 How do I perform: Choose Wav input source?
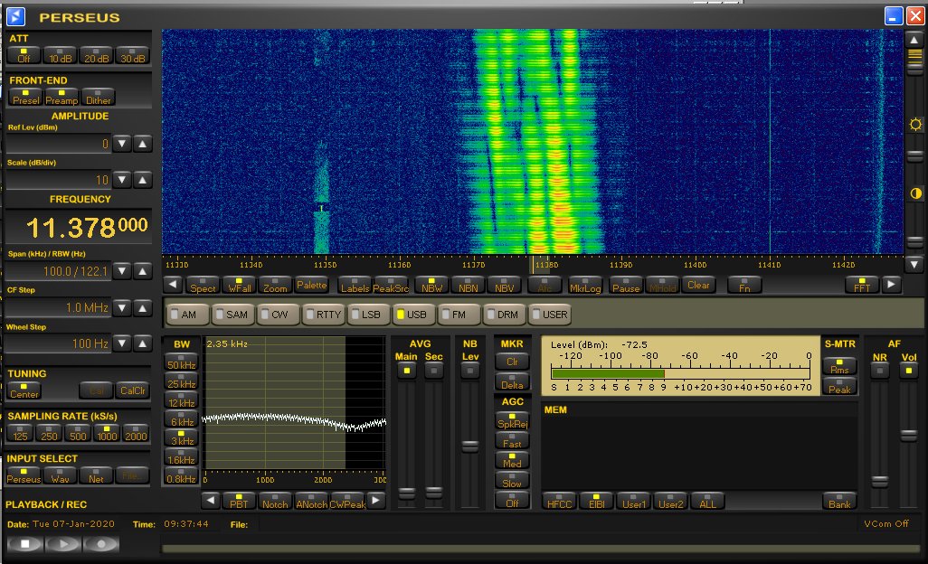point(60,476)
